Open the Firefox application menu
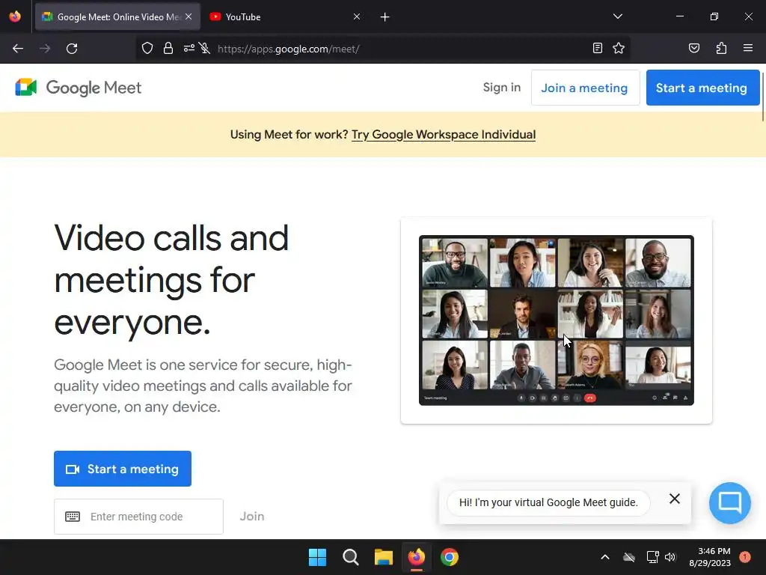Viewport: 766px width, 575px height. 748,48
